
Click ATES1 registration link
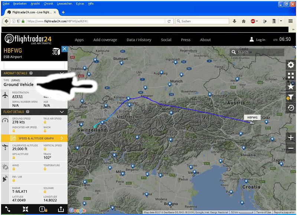[x=17, y=97]
